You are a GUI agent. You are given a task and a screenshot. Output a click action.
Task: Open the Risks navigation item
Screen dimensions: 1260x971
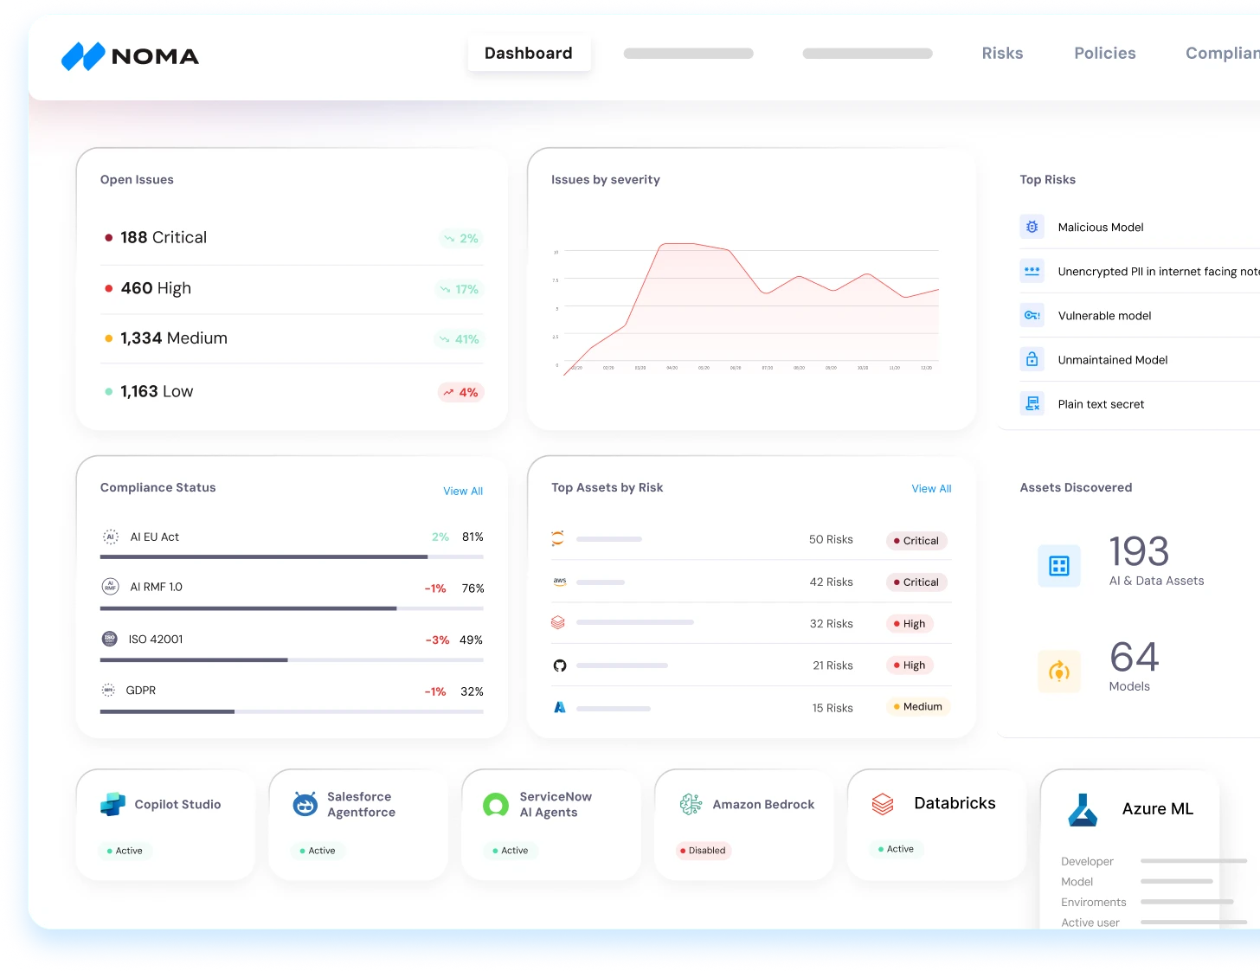[1002, 53]
